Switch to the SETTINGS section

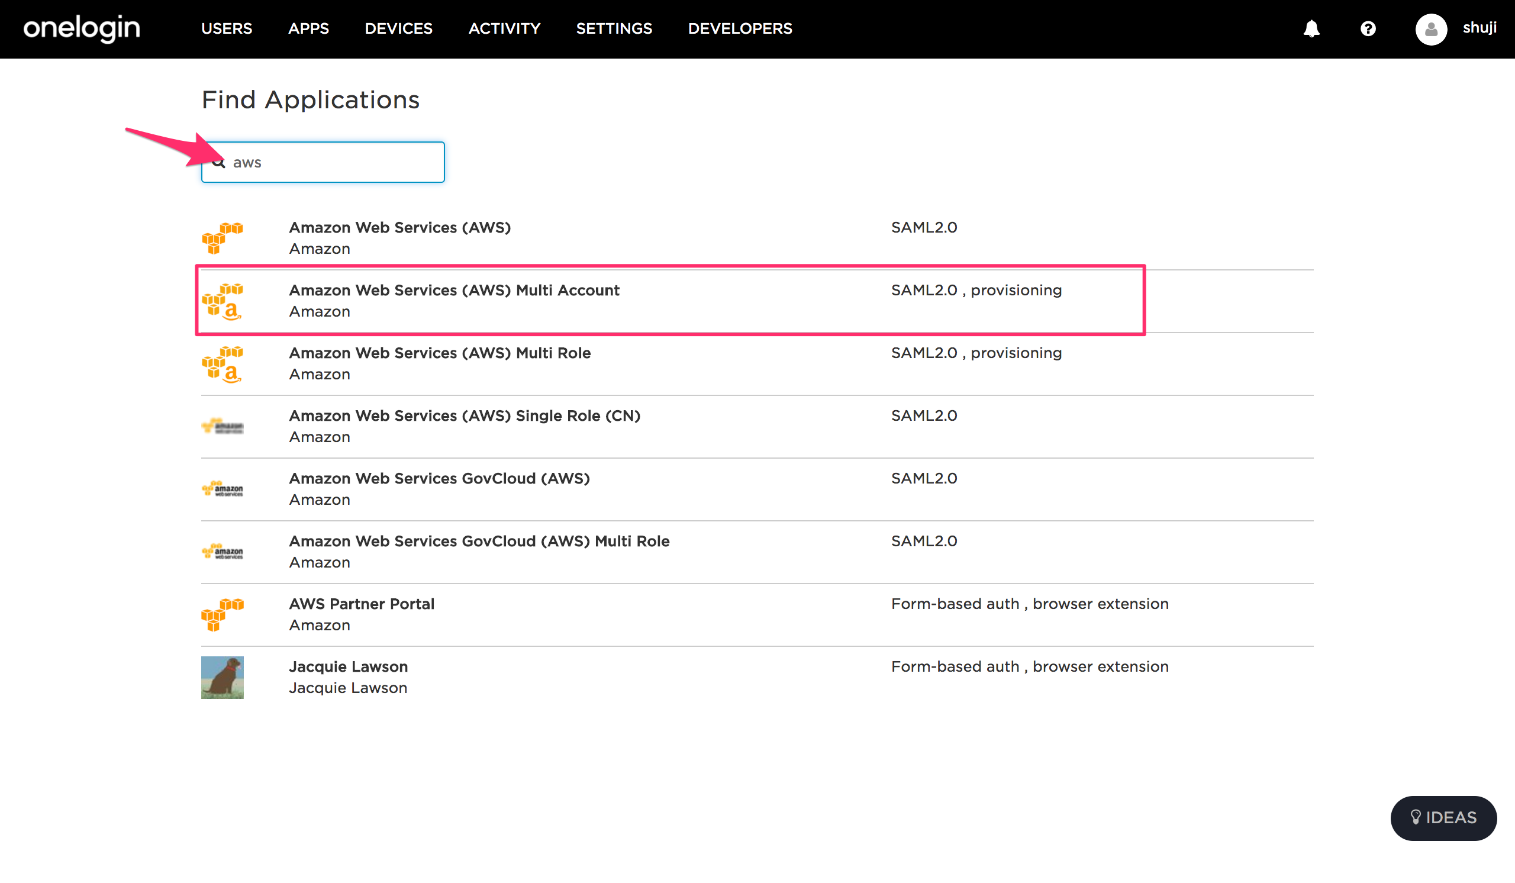[x=614, y=28]
